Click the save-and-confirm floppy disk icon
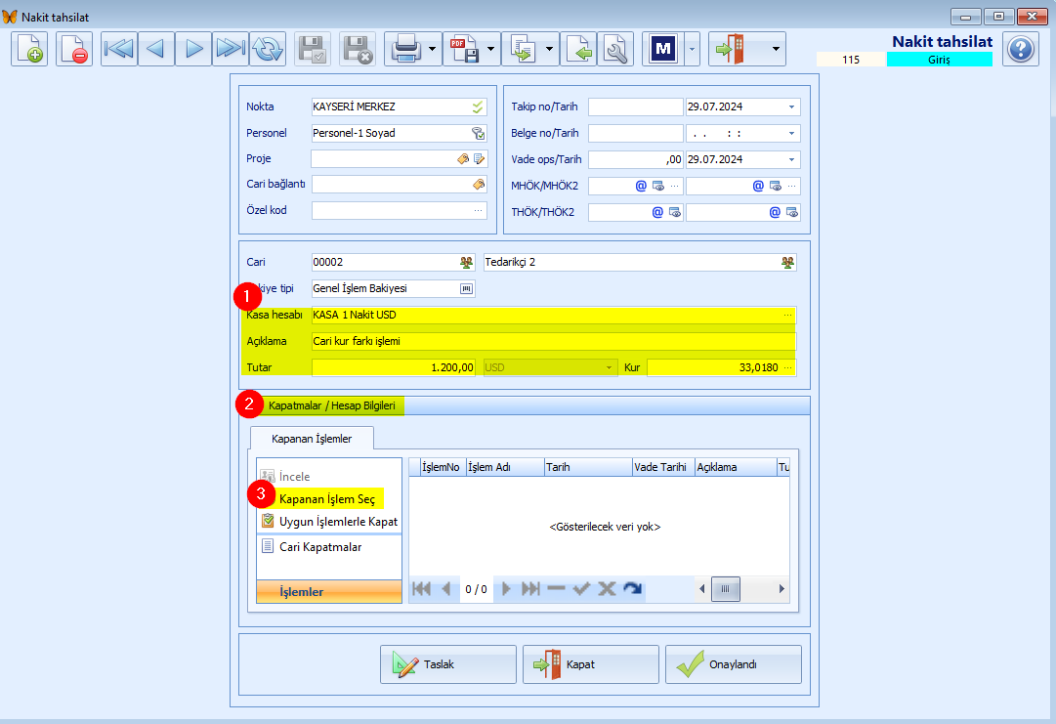The image size is (1056, 724). point(313,49)
